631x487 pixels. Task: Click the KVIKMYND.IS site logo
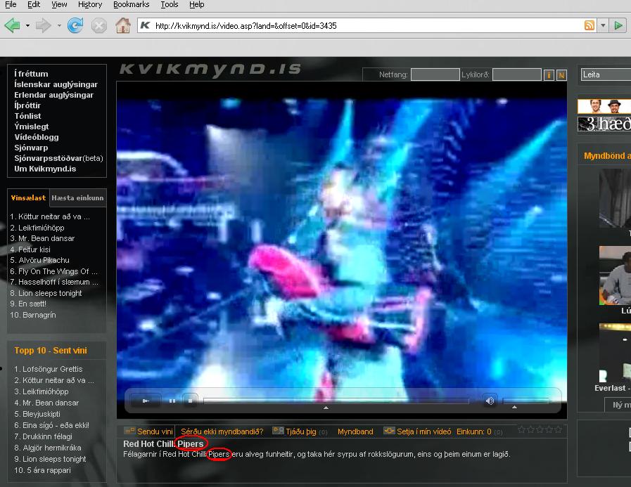pos(210,69)
